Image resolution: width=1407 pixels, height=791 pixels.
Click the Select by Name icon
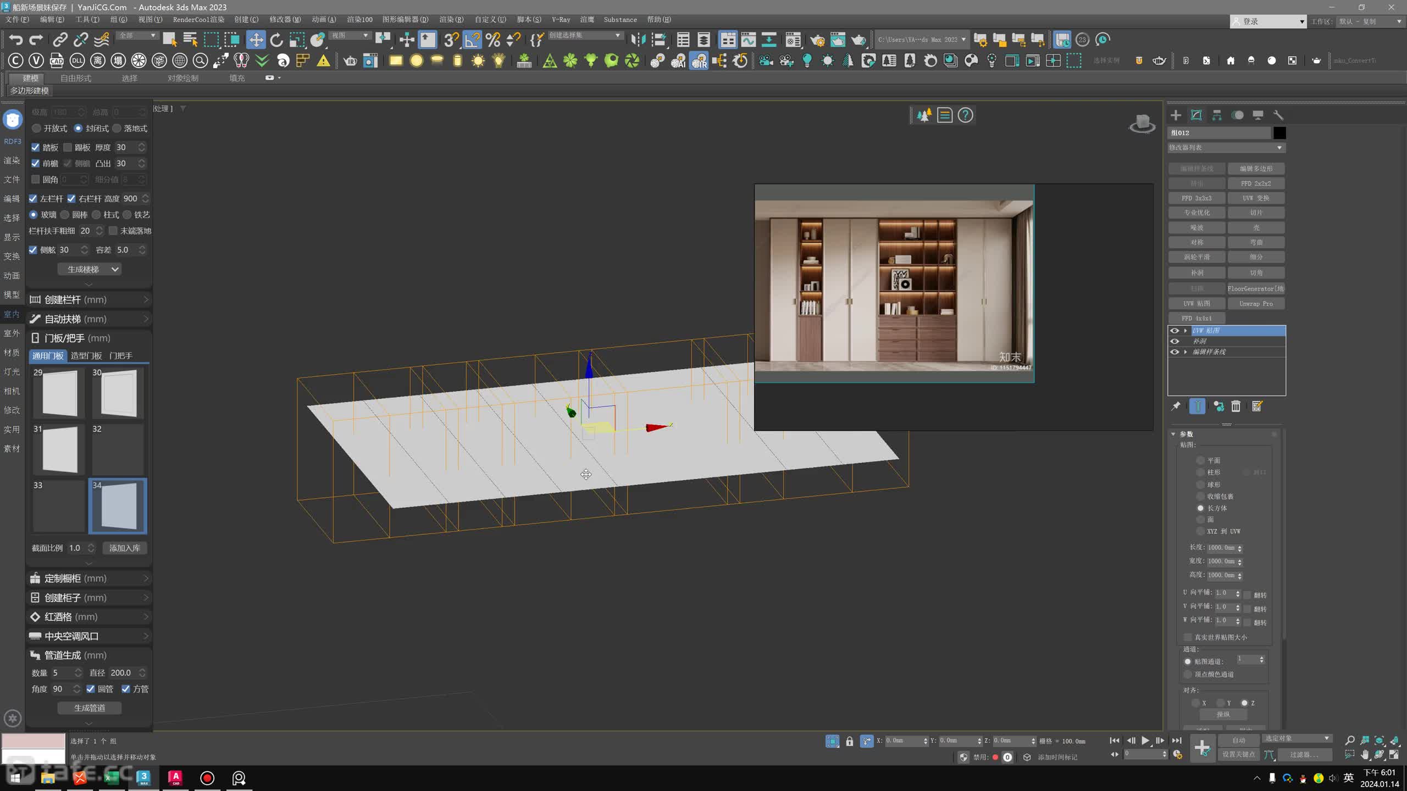tap(190, 40)
